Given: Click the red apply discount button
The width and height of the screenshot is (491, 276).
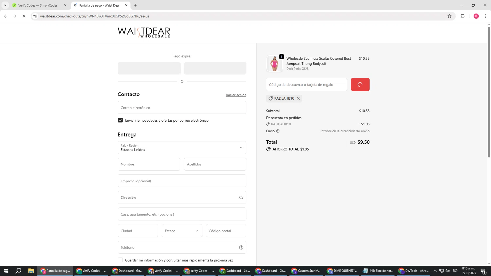Looking at the screenshot, I should (360, 84).
